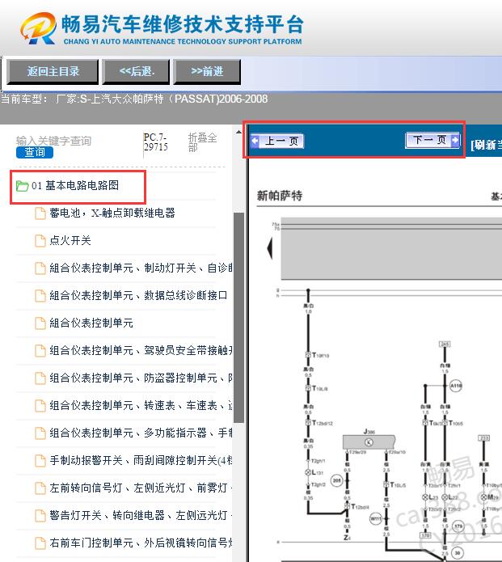Open 蓄电池，X-触点卸载继电器 entry

pos(112,213)
